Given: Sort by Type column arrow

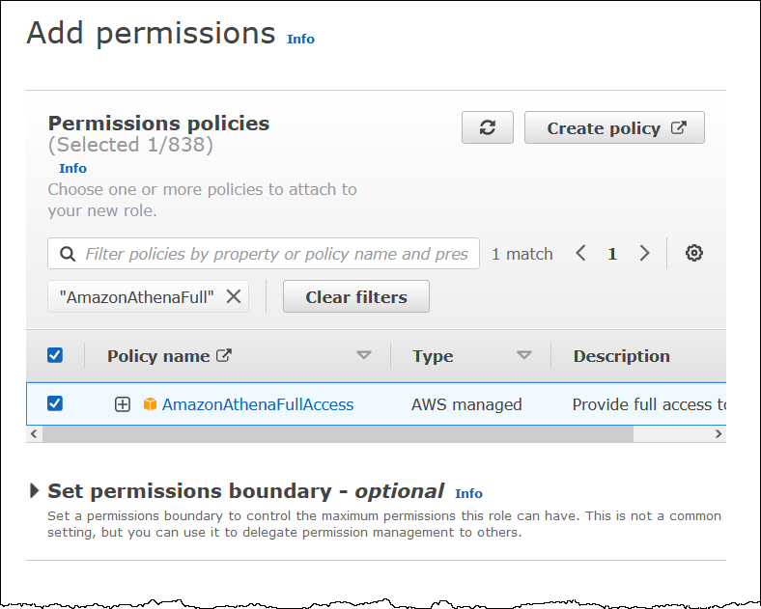Looking at the screenshot, I should click(524, 355).
